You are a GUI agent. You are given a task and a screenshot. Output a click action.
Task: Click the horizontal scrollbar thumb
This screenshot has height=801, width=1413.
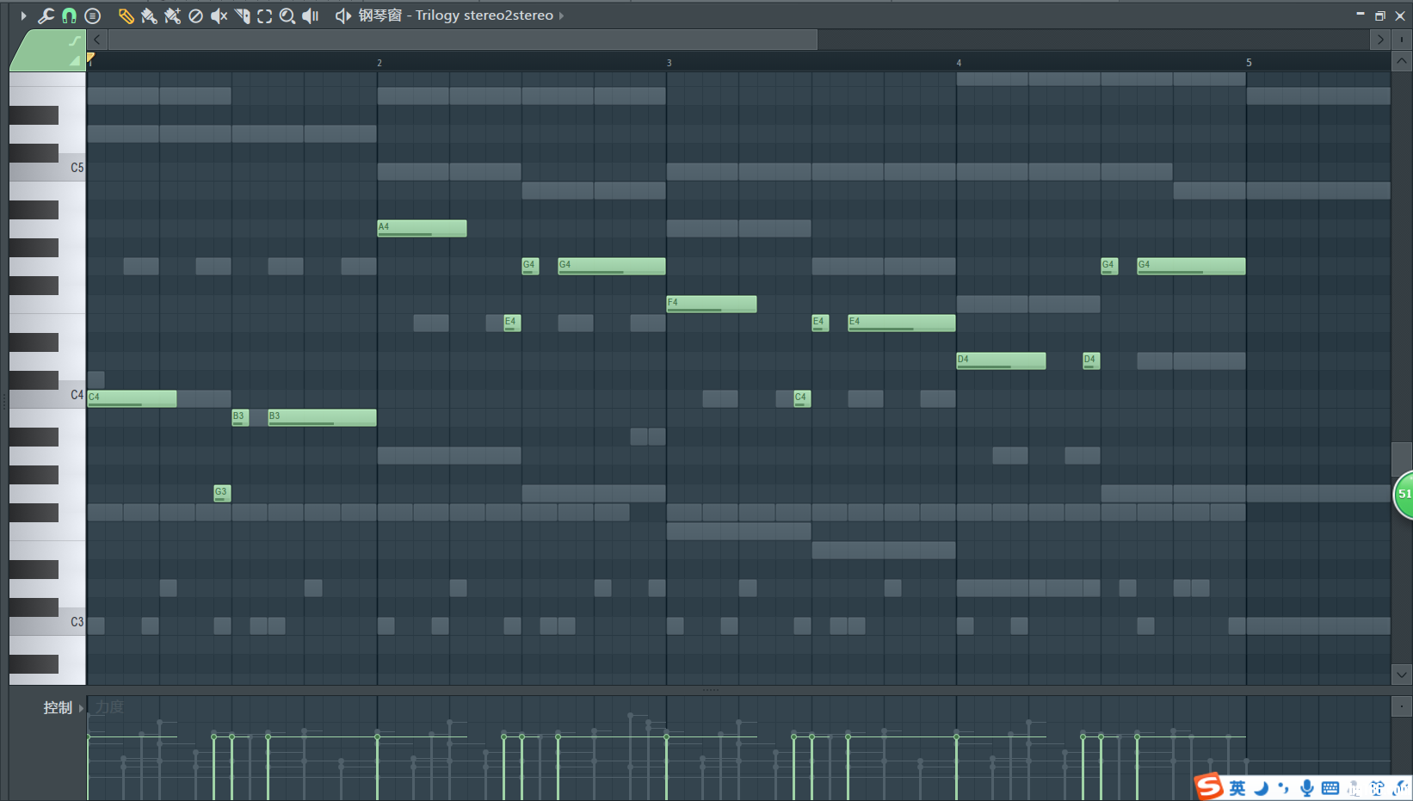coord(463,40)
